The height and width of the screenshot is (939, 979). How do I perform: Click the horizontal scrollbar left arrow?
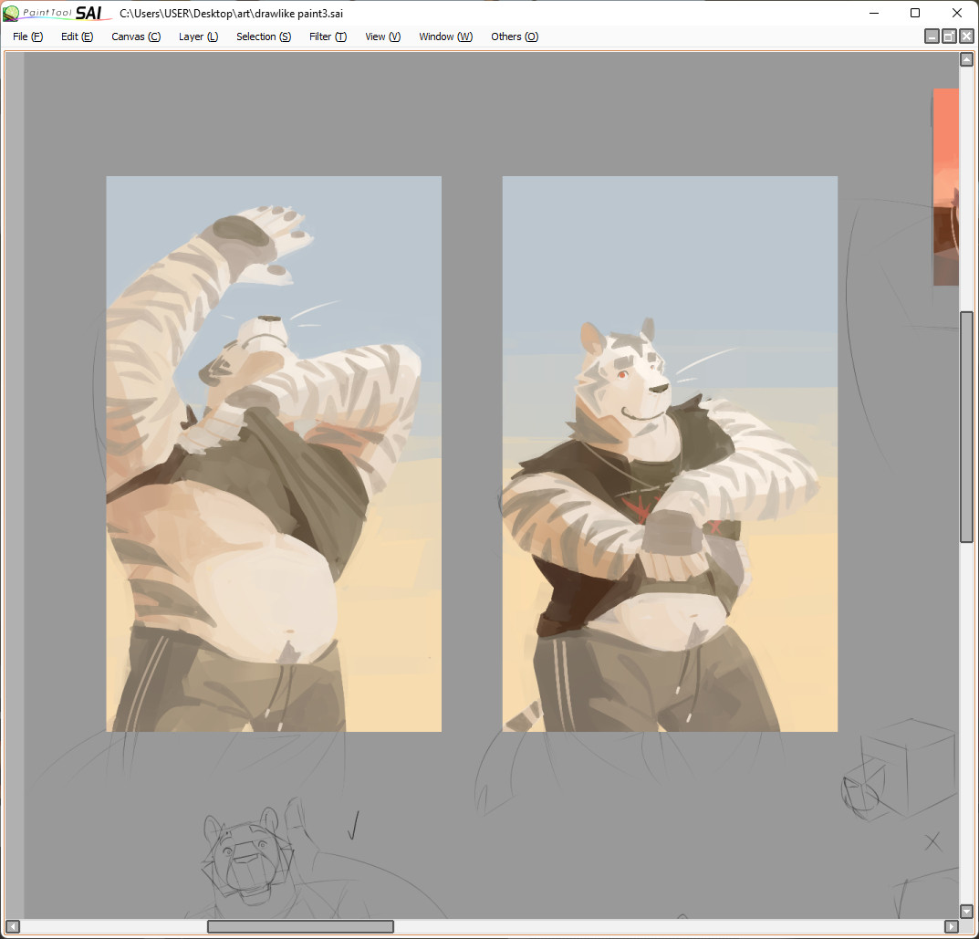click(x=13, y=926)
